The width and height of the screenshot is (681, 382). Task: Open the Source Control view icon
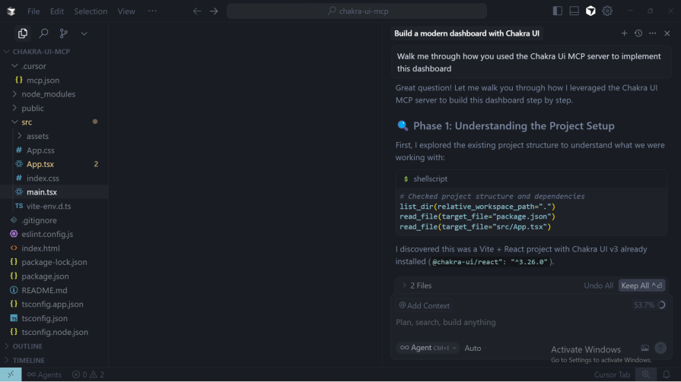(64, 33)
